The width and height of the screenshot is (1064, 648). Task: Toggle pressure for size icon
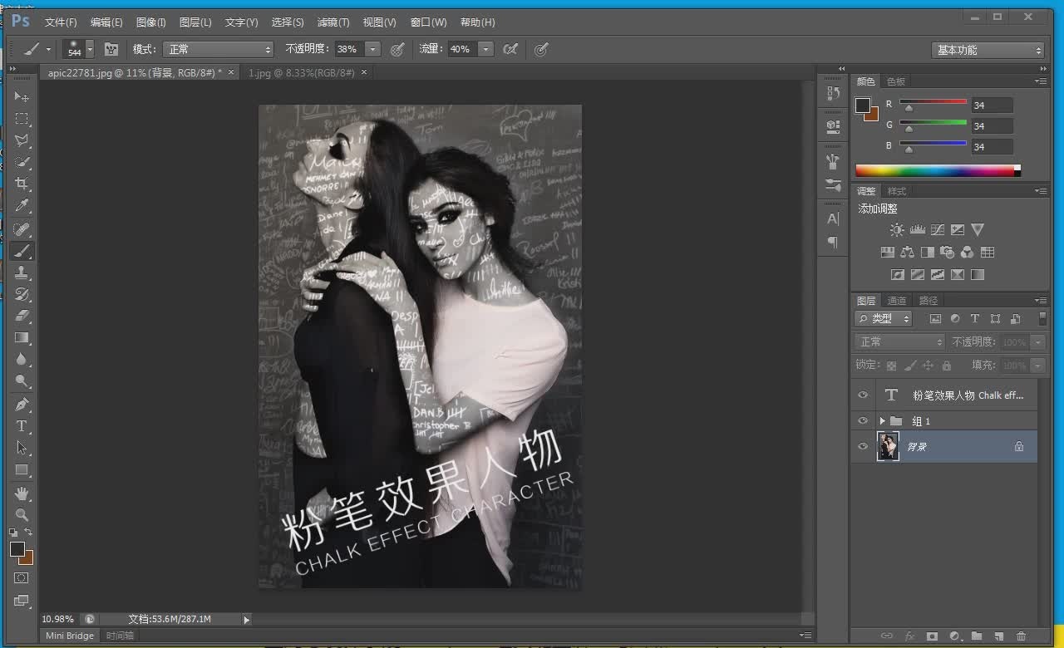point(541,50)
